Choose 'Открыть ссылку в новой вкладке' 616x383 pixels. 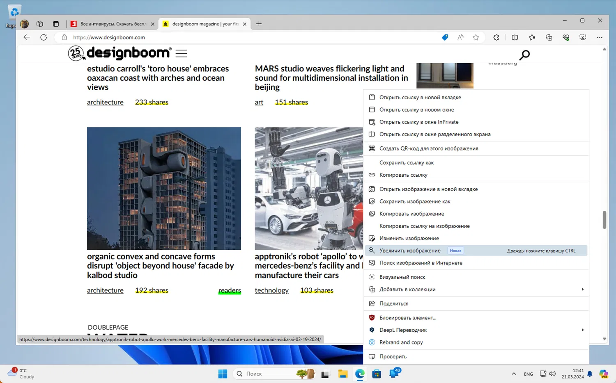tap(476, 98)
